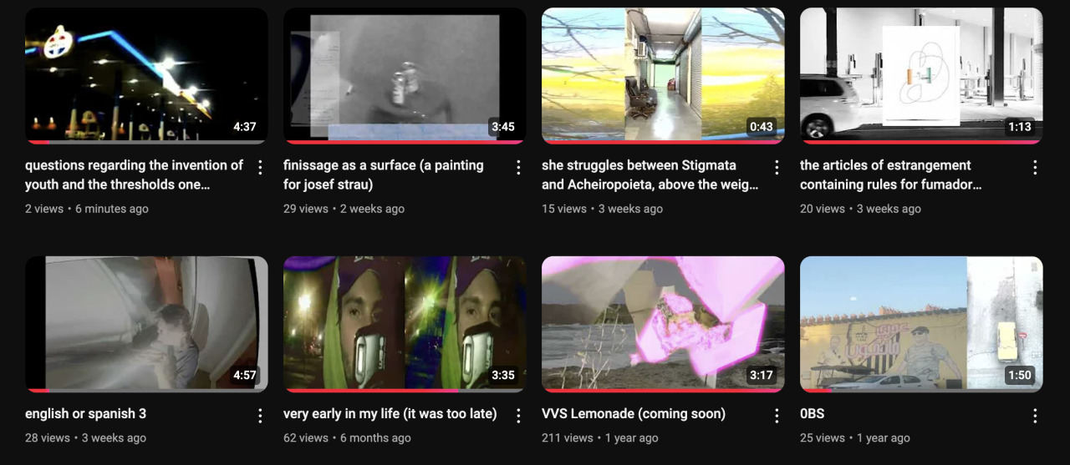Open three-dot menu for 'the articles of estrangement'
This screenshot has height=465, width=1070.
click(x=1035, y=168)
